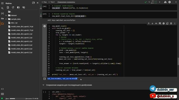The height and width of the screenshot is (100, 179).
Task: Select the Files folder sidebar icon
Action: [x=2, y=24]
